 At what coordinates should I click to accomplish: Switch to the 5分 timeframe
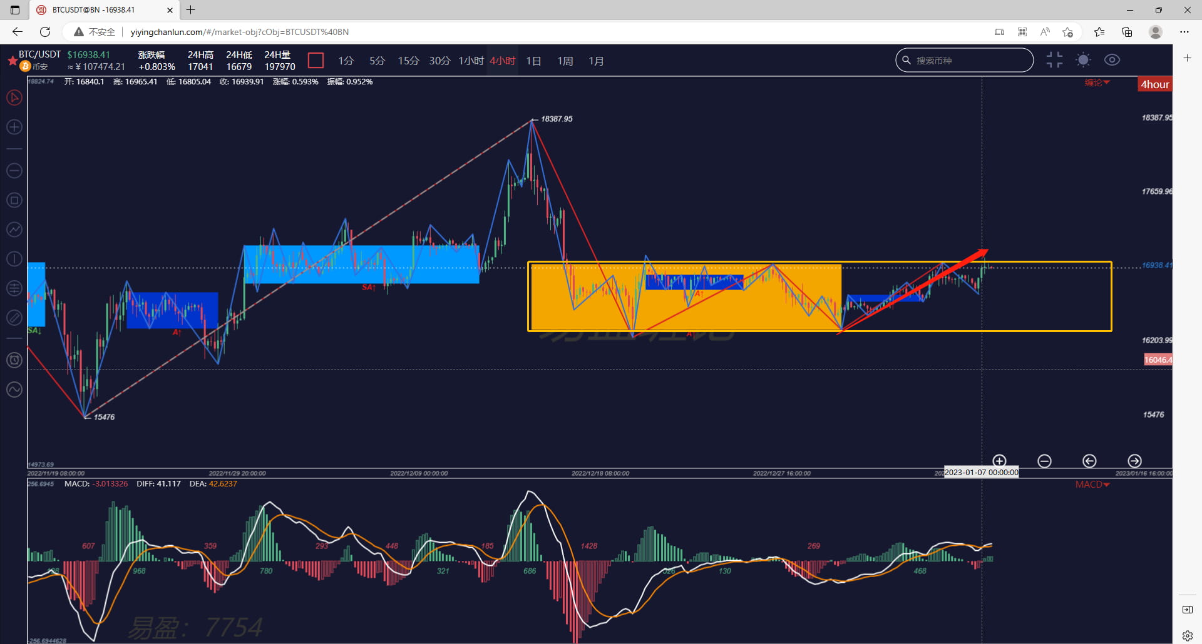[377, 61]
